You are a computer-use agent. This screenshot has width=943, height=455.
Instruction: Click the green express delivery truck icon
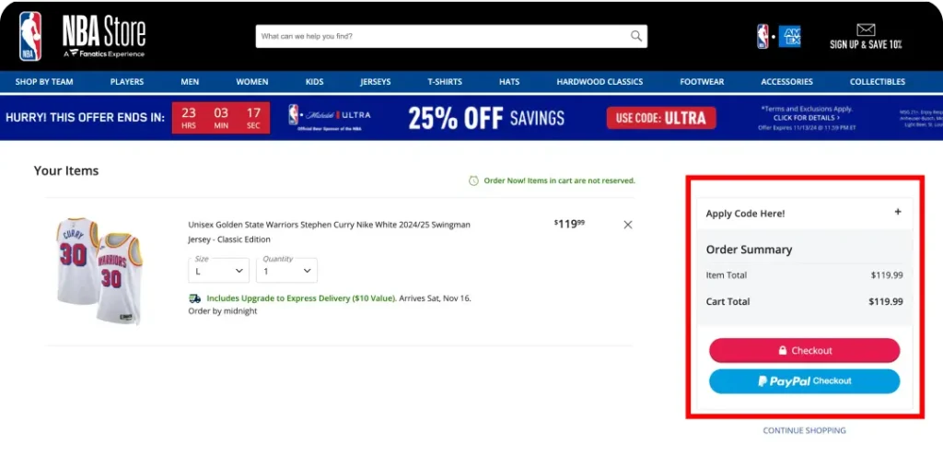[x=194, y=298]
